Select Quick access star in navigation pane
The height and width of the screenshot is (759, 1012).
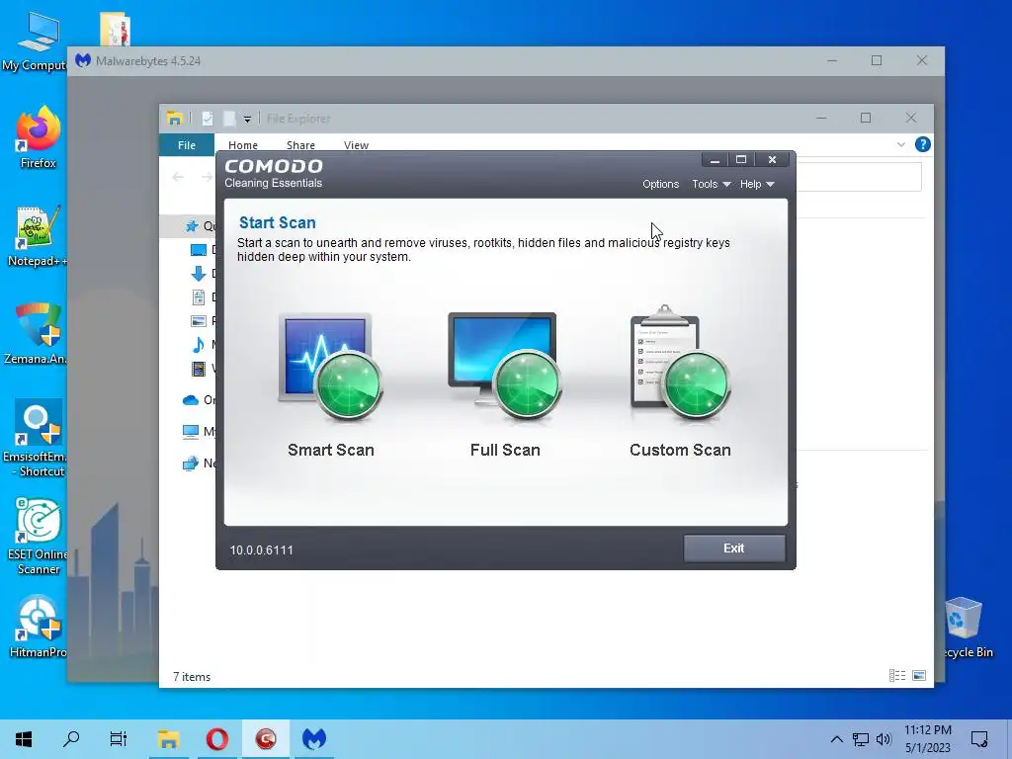click(x=192, y=226)
